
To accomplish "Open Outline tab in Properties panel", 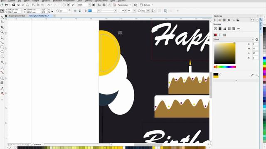I will tap(215, 20).
